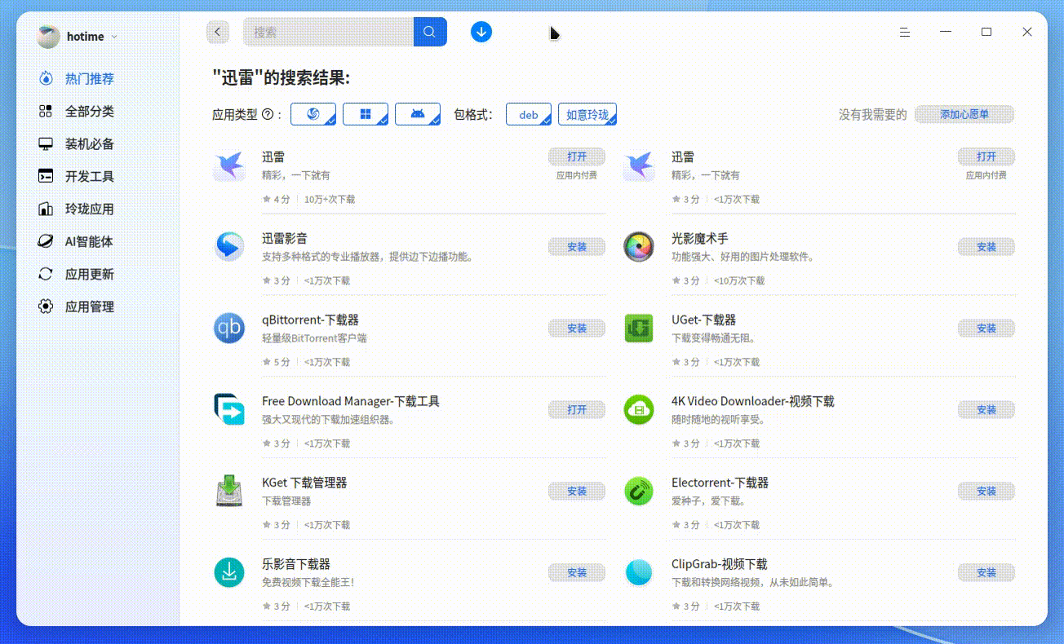Click the Electorrent magnet icon
Image resolution: width=1064 pixels, height=644 pixels.
click(639, 491)
